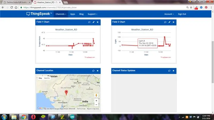Click the Field 1 chart title Weather_Station_RD
This screenshot has width=214, height=120.
[x=66, y=30]
